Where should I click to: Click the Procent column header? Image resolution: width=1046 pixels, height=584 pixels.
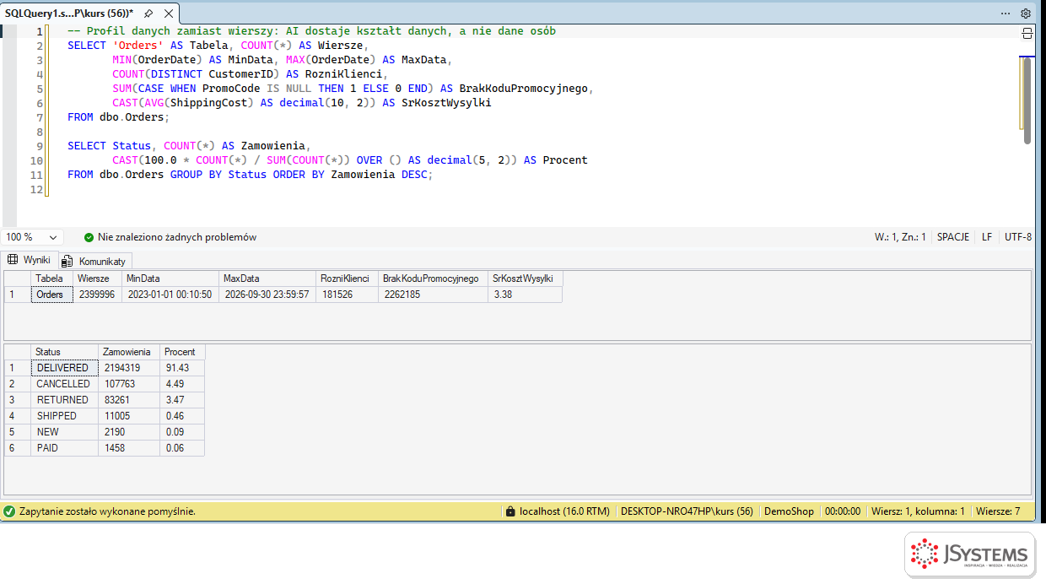tap(182, 352)
